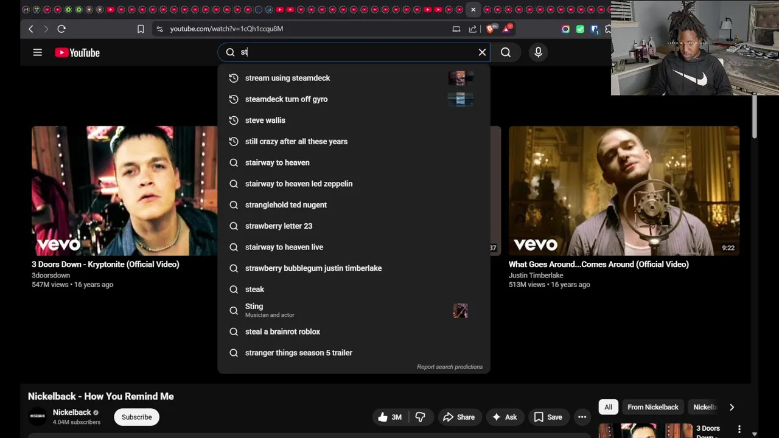The image size is (779, 438).
Task: Show next filter chips arrow
Action: point(732,407)
